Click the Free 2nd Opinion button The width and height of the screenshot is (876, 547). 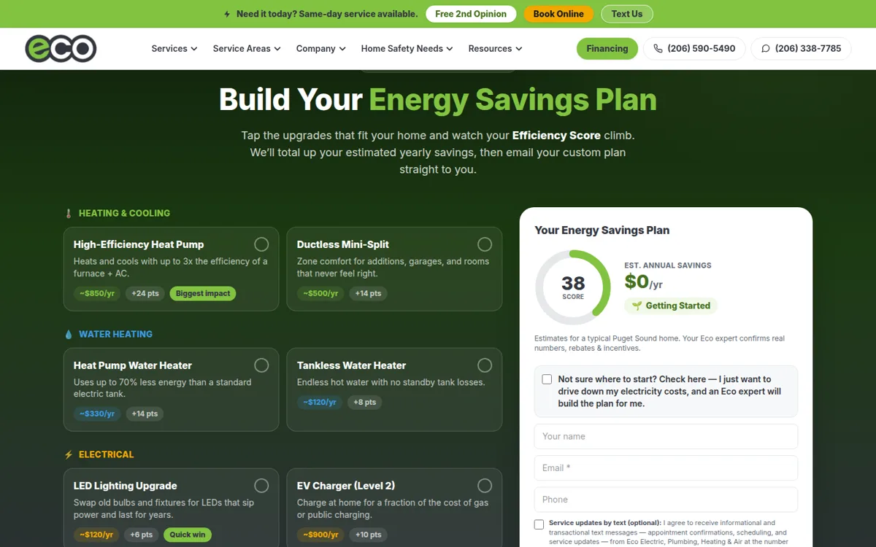(x=471, y=14)
